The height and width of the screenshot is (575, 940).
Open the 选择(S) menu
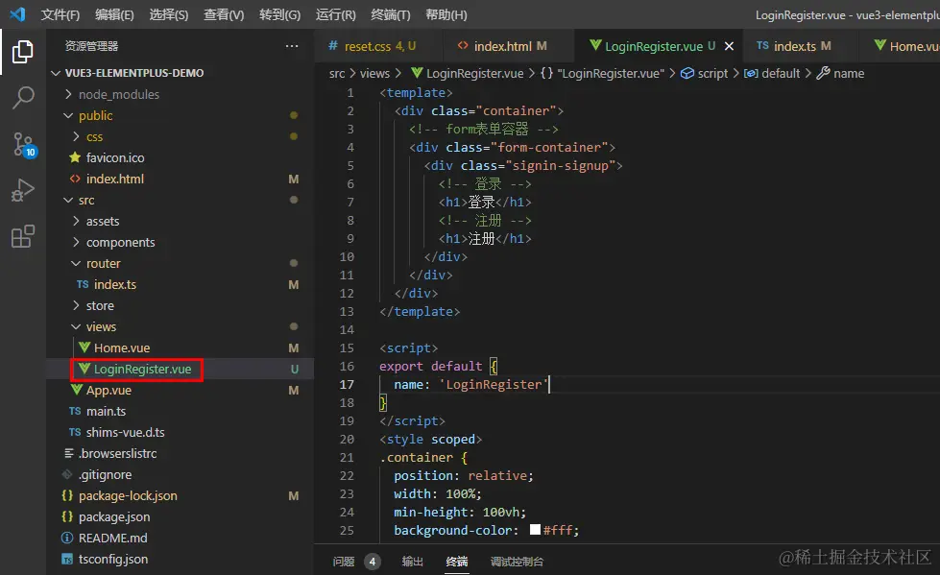point(168,14)
